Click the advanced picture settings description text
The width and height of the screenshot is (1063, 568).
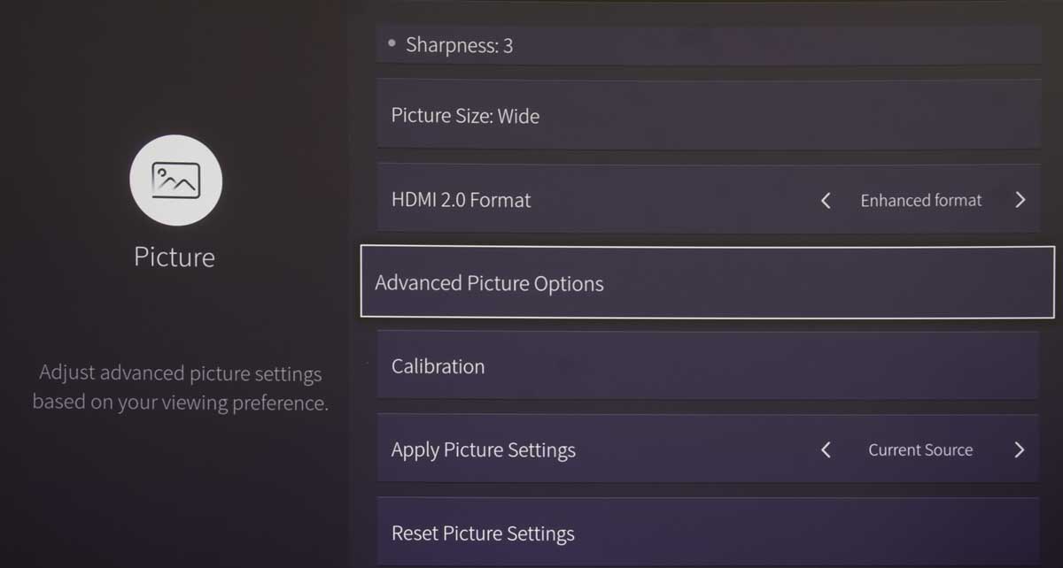click(180, 388)
